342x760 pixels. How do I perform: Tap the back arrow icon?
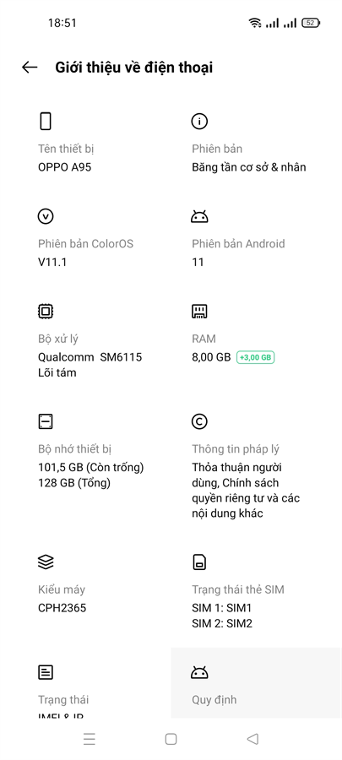pyautogui.click(x=30, y=68)
